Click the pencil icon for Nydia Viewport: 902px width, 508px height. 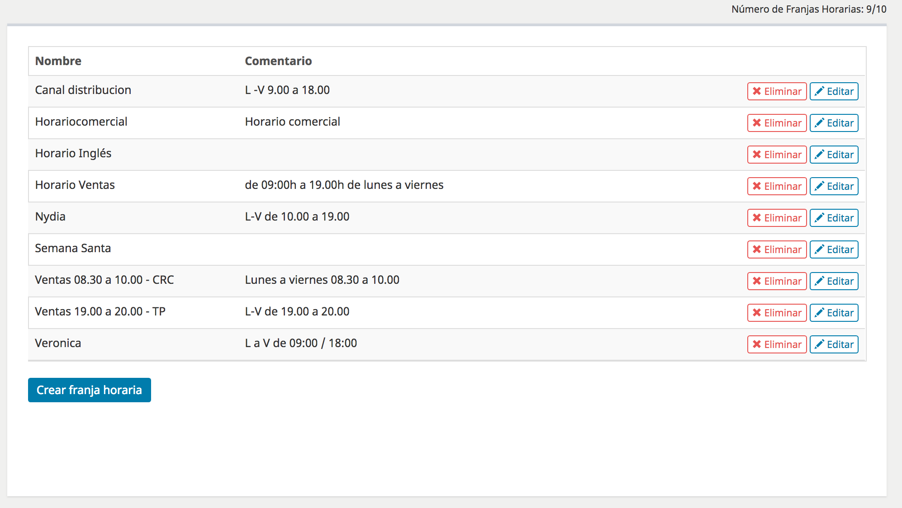tap(819, 218)
